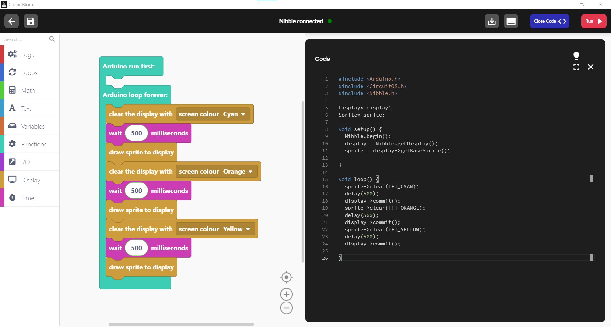The image size is (611, 327).
Task: Open the Logic block category
Action: pos(30,54)
